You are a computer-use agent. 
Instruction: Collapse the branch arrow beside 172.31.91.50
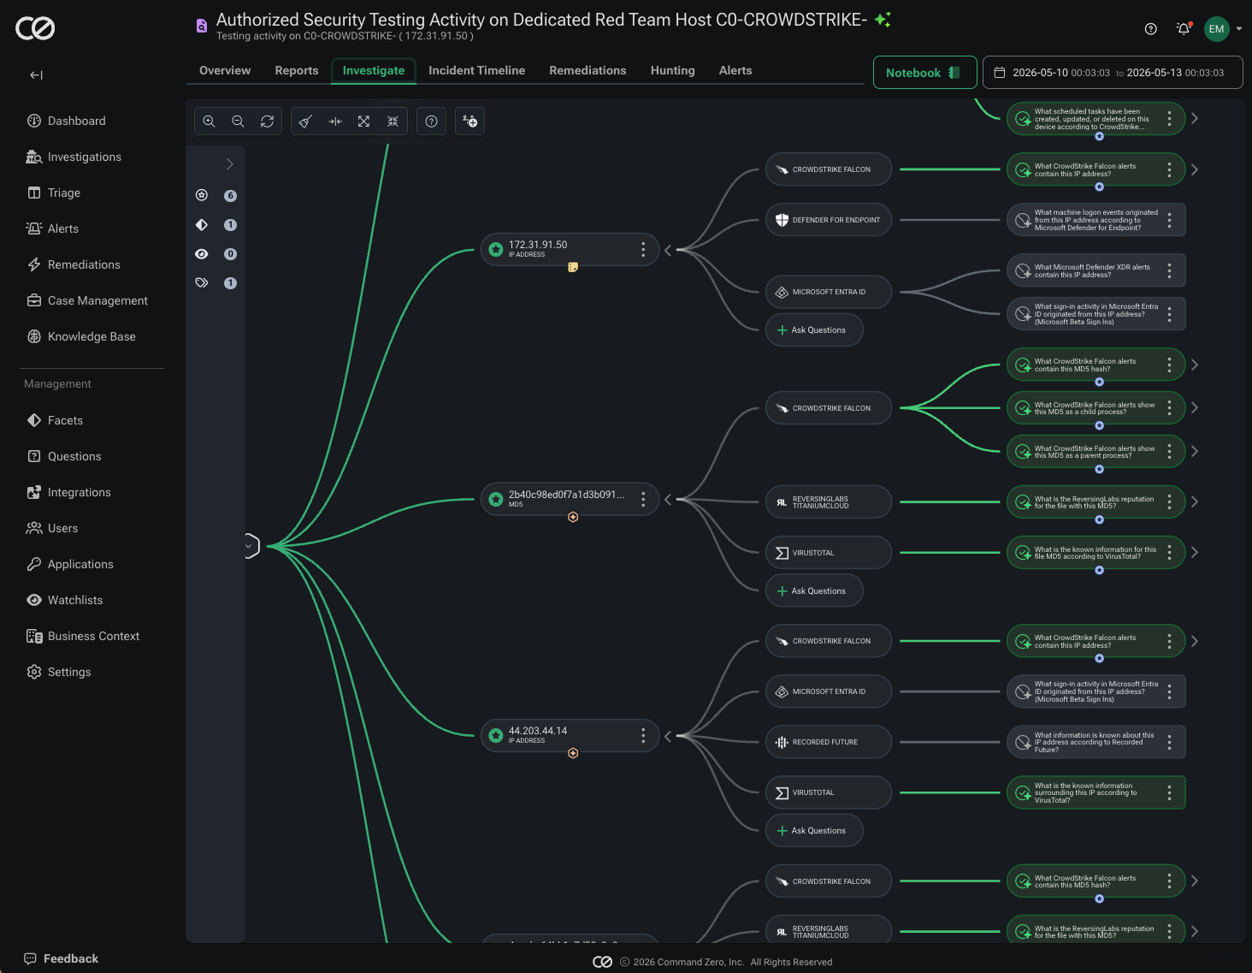tap(668, 250)
